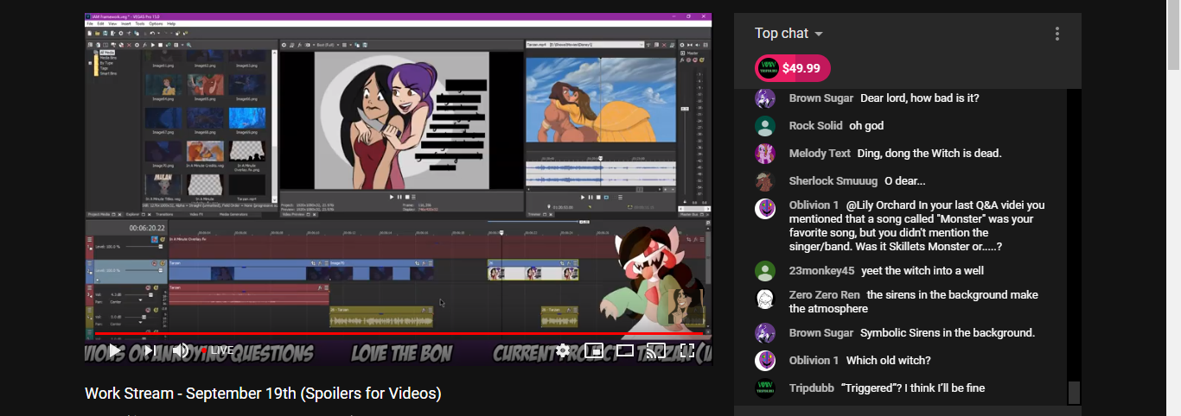Select the name Oblivion 1 on 'Which old witch?'

(814, 361)
